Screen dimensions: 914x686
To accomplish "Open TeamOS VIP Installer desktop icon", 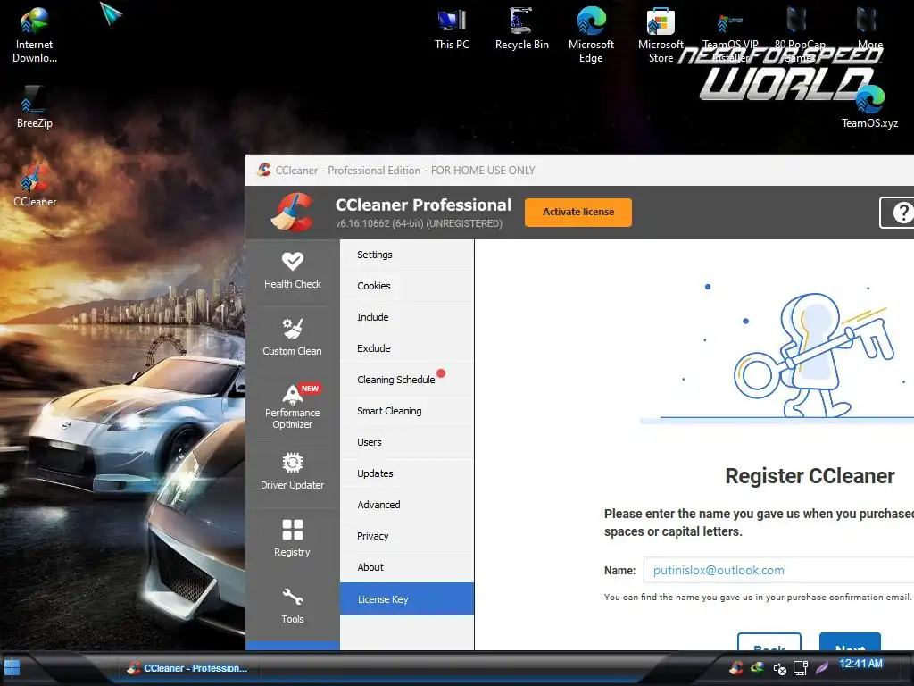I will [x=730, y=35].
